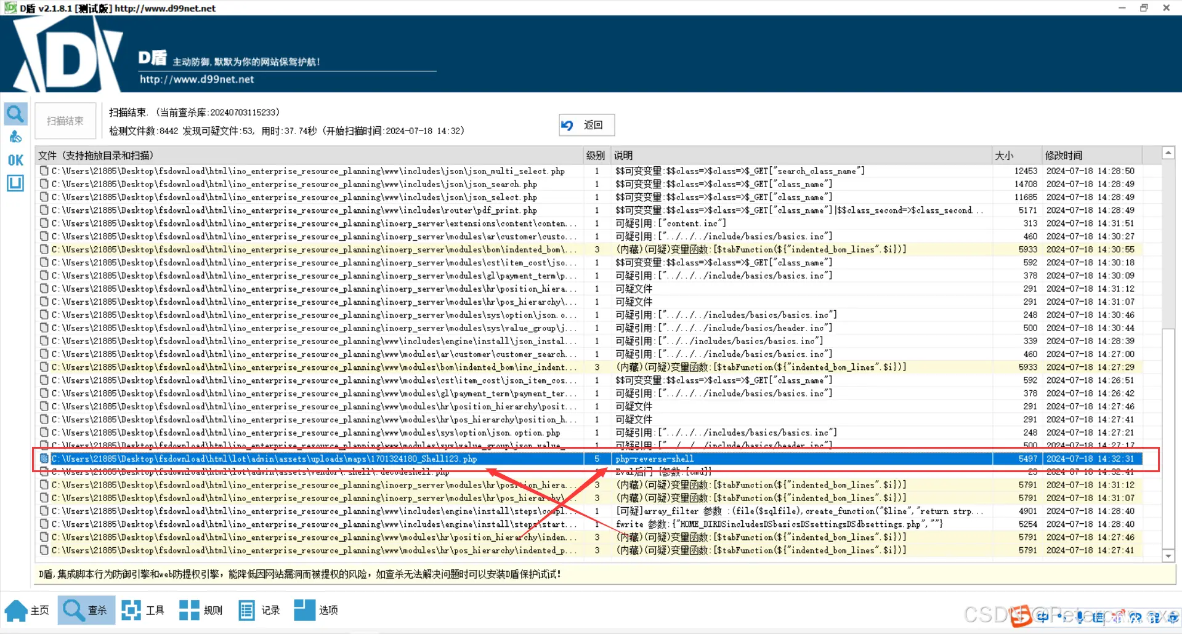Check the decodeshell.php row checkbox
The height and width of the screenshot is (634, 1182).
coord(44,471)
